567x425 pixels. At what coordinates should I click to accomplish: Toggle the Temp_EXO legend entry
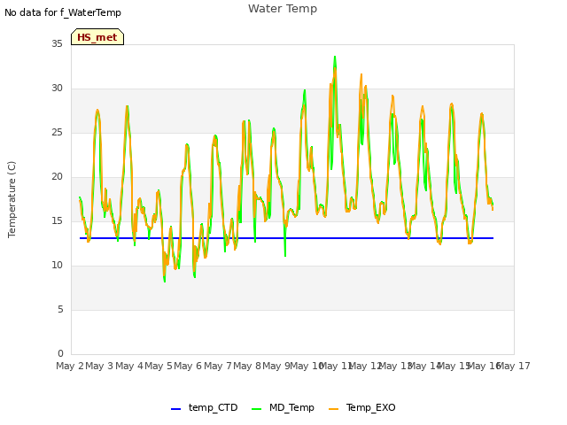(362, 407)
